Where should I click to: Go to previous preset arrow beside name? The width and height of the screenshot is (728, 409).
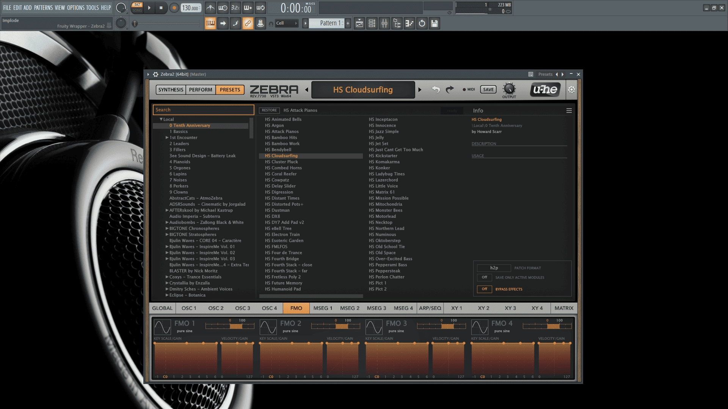(307, 90)
